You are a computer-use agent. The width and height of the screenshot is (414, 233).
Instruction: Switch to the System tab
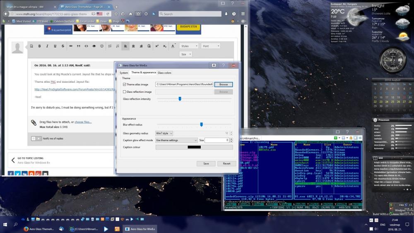pos(124,73)
